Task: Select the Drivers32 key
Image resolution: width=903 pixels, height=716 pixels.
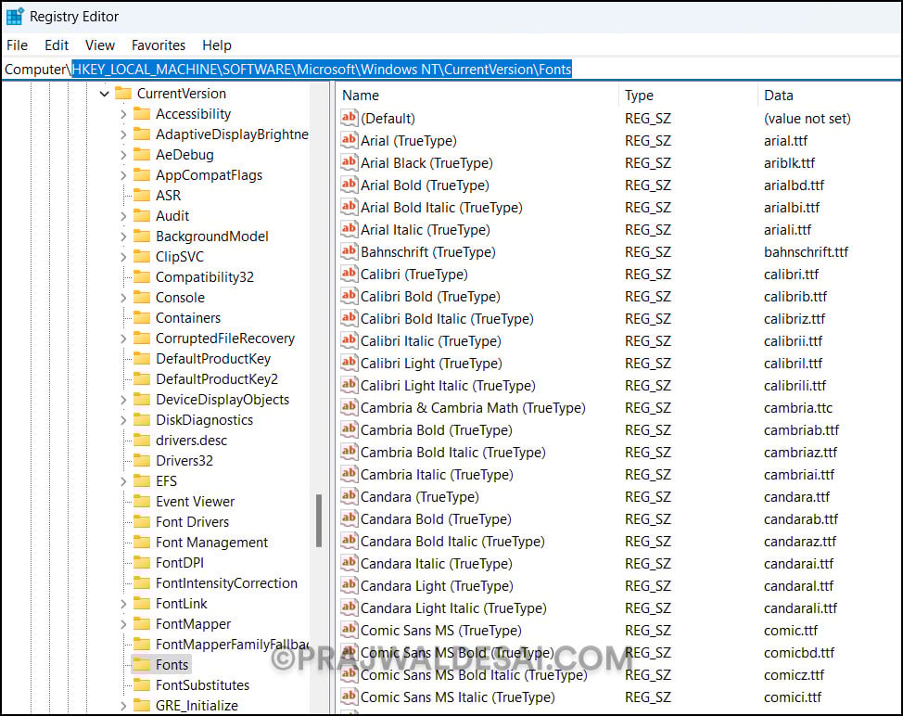Action: pyautogui.click(x=184, y=461)
